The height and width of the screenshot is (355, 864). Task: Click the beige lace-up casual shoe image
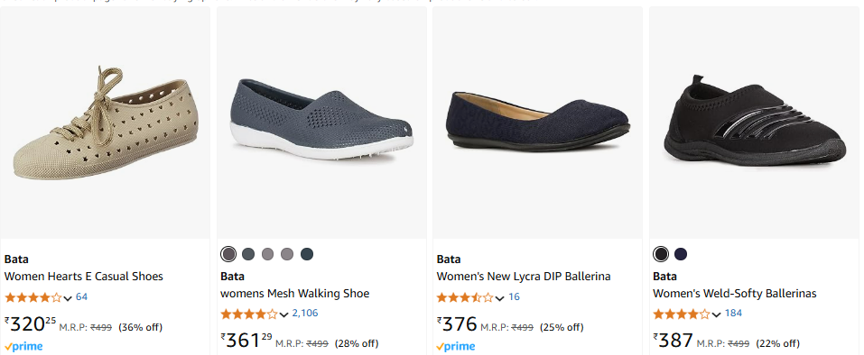(105, 123)
